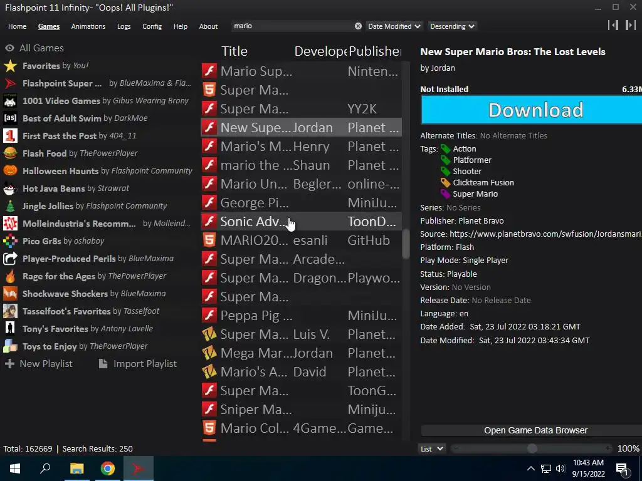Screen dimensions: 642x481
Task: Open the Help tab
Action: [x=180, y=26]
